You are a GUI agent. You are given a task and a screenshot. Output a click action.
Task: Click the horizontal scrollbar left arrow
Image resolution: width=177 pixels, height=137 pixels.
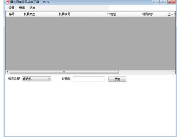[7, 72]
